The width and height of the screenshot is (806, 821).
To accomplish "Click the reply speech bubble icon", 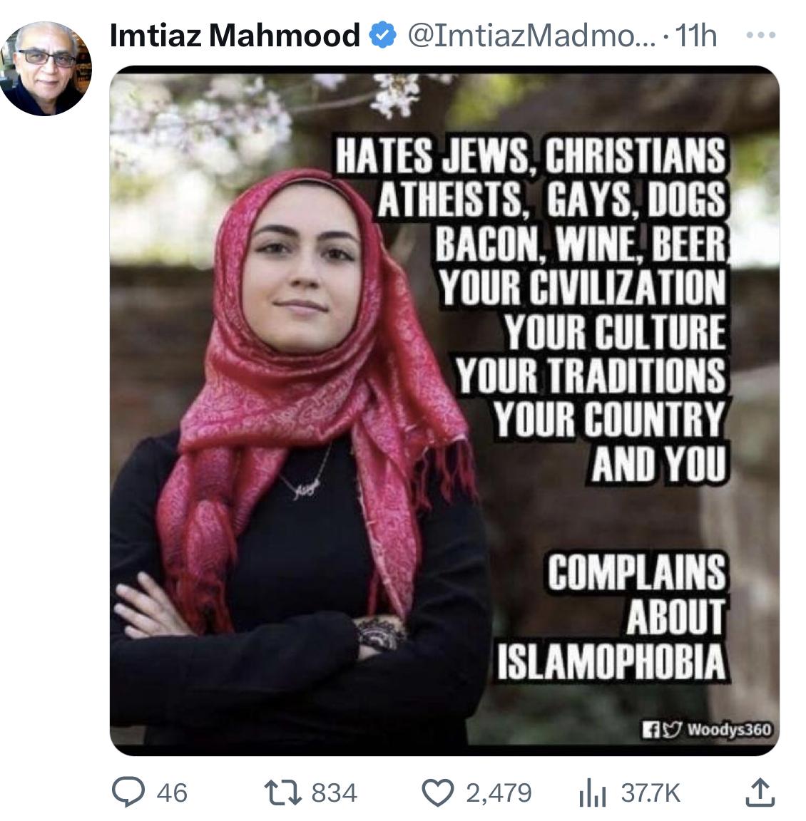I will click(x=128, y=792).
